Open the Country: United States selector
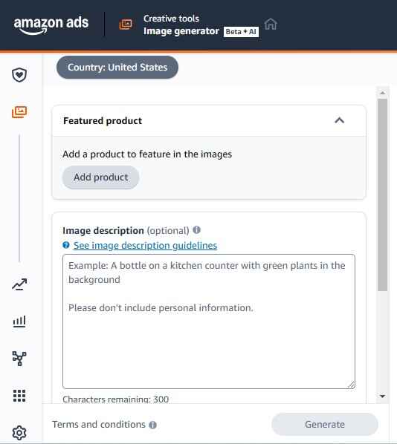 [117, 68]
